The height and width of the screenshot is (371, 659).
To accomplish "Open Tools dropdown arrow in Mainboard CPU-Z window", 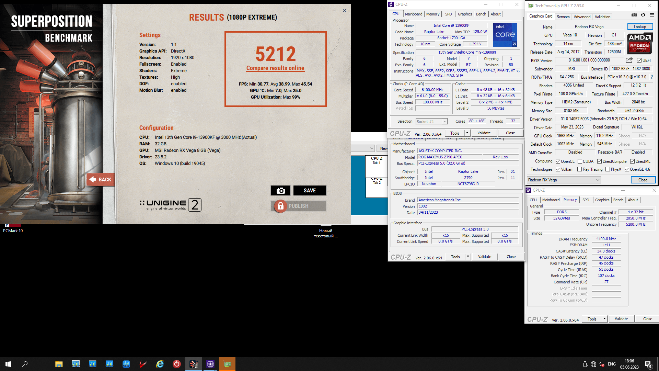I will tap(468, 257).
